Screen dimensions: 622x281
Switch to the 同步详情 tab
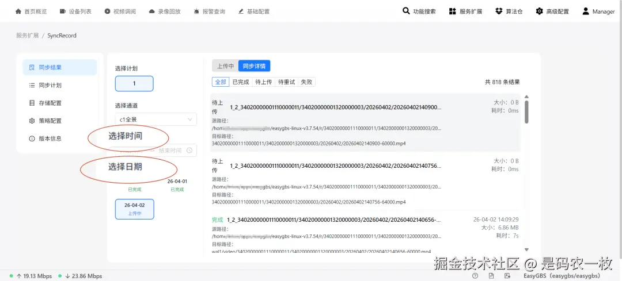click(x=255, y=66)
